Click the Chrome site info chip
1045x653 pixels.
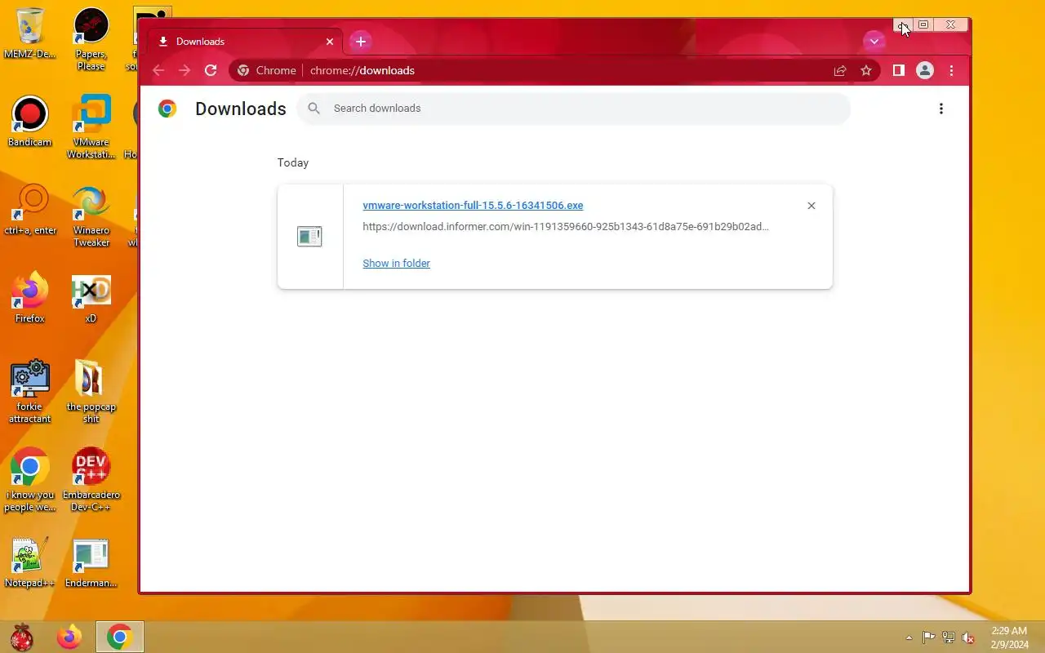pyautogui.click(x=266, y=70)
